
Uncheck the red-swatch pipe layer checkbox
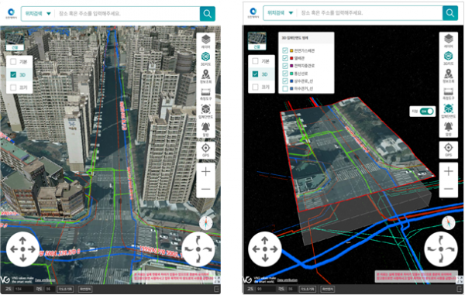click(x=285, y=58)
